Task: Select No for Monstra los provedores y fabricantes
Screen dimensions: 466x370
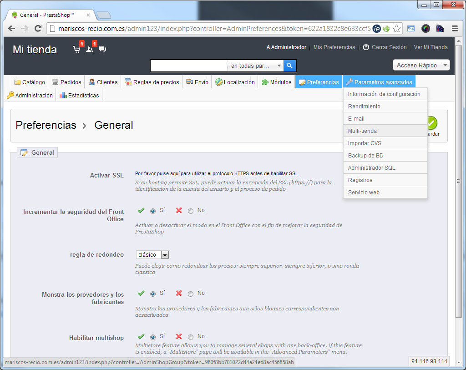Action: (x=191, y=294)
